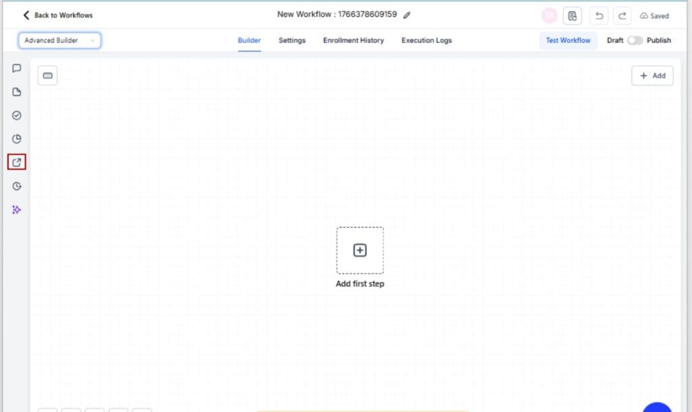Open the comments panel in the left sidebar

click(x=16, y=68)
